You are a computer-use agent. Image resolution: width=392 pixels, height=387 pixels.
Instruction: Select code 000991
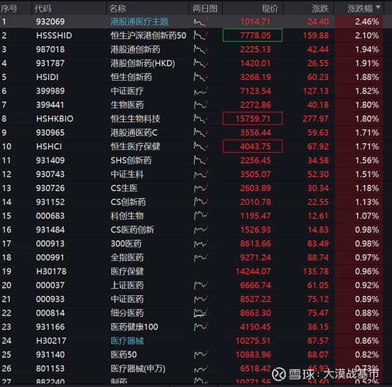[50, 257]
